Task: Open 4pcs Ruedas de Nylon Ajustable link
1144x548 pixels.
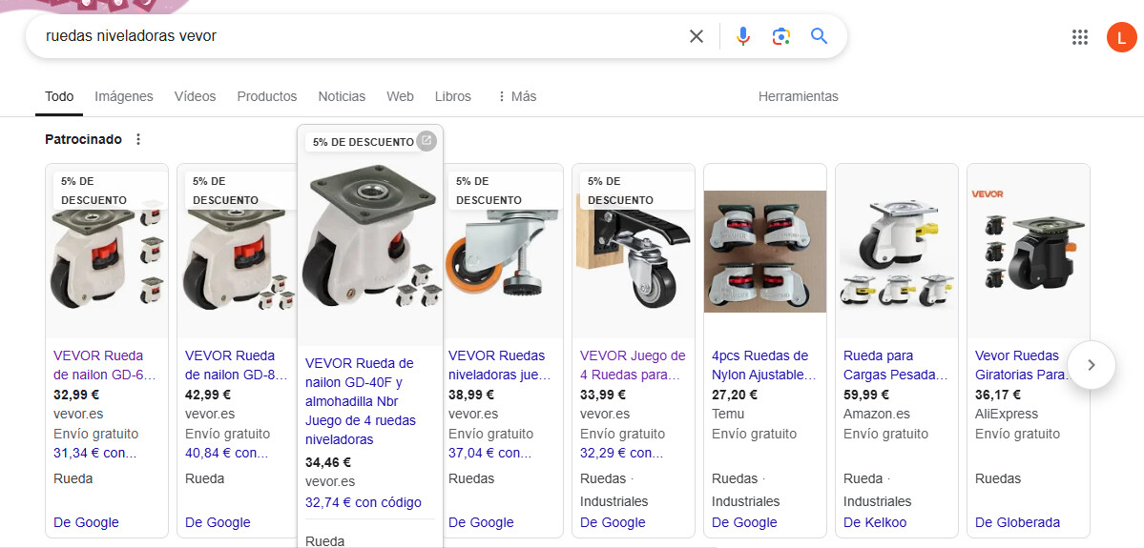Action: pyautogui.click(x=764, y=365)
